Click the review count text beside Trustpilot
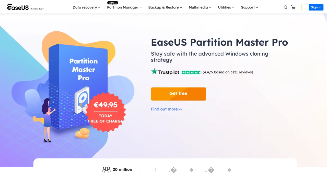 (x=228, y=72)
